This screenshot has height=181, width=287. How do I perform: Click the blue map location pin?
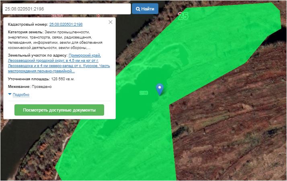click(160, 88)
